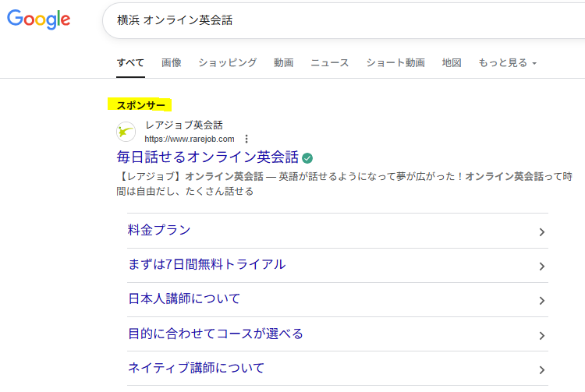Image resolution: width=585 pixels, height=392 pixels.
Task: Click the ネイティブ講師について chevron arrow
Action: pos(542,370)
